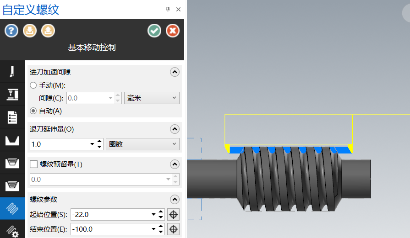
Task: Click the 基本移动控制 heading text
Action: pyautogui.click(x=92, y=48)
